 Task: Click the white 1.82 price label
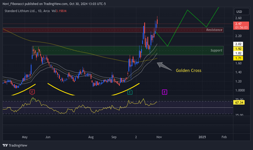point(238,53)
